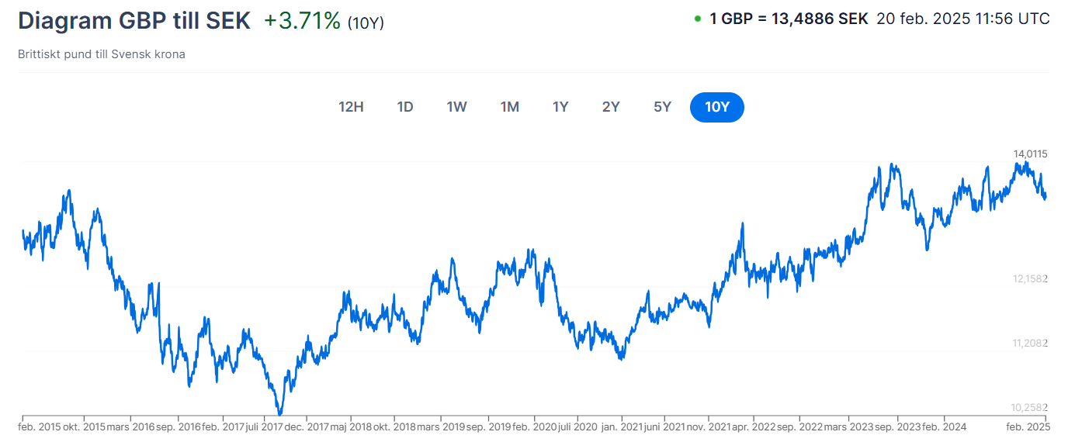
Task: Click the 10,2582 bottom axis label
Action: (x=1030, y=407)
